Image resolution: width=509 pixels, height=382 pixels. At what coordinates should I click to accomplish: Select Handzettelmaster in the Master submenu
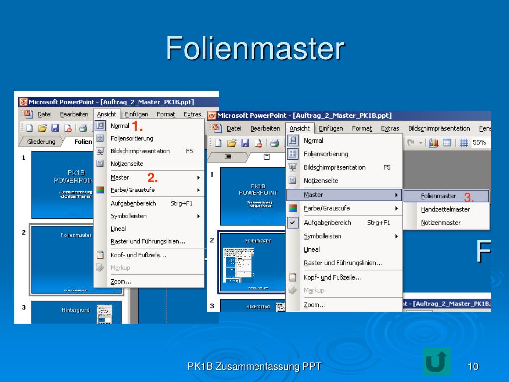pos(446,209)
